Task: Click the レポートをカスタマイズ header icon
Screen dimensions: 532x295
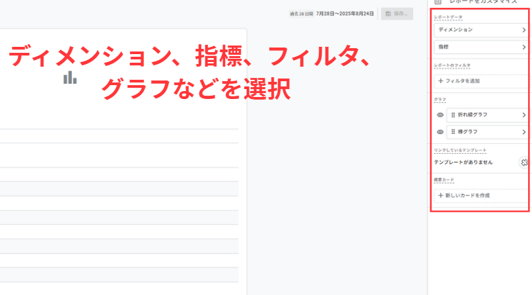Action: (438, 3)
